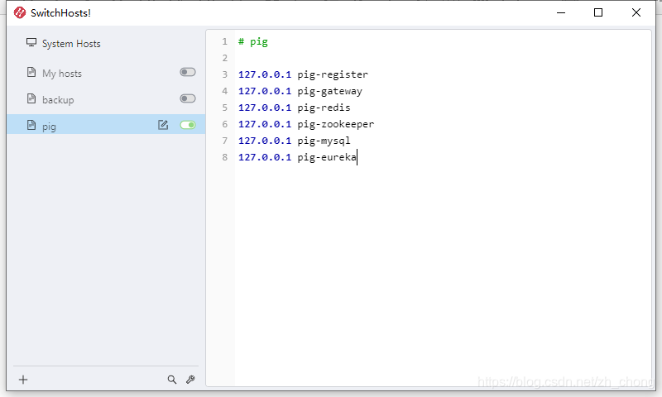
Task: Click line number 8 in the gutter
Action: 224,157
